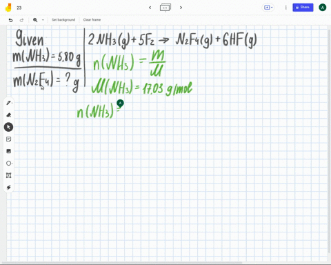Select the Laser pointer tool

(x=8, y=188)
